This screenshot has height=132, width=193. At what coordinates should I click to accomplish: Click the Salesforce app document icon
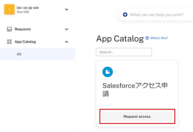click(107, 72)
